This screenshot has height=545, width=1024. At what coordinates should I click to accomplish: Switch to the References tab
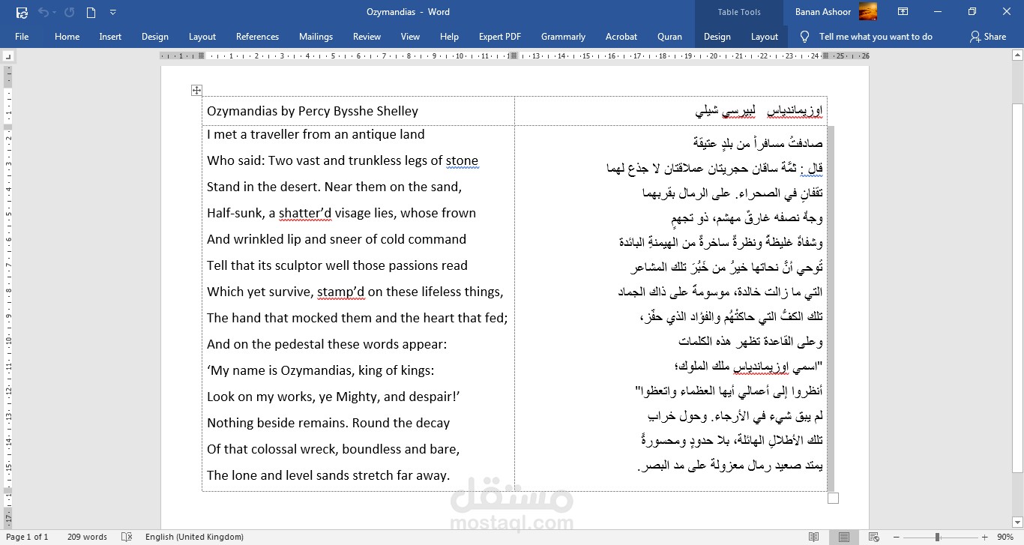click(x=257, y=36)
